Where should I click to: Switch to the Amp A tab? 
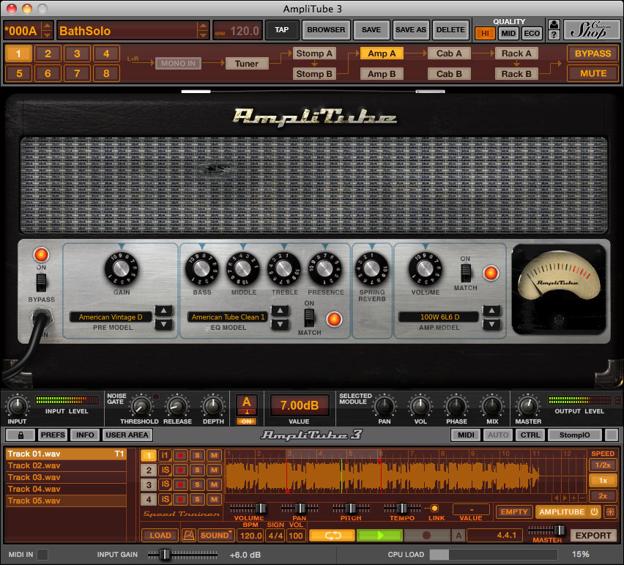click(x=382, y=53)
